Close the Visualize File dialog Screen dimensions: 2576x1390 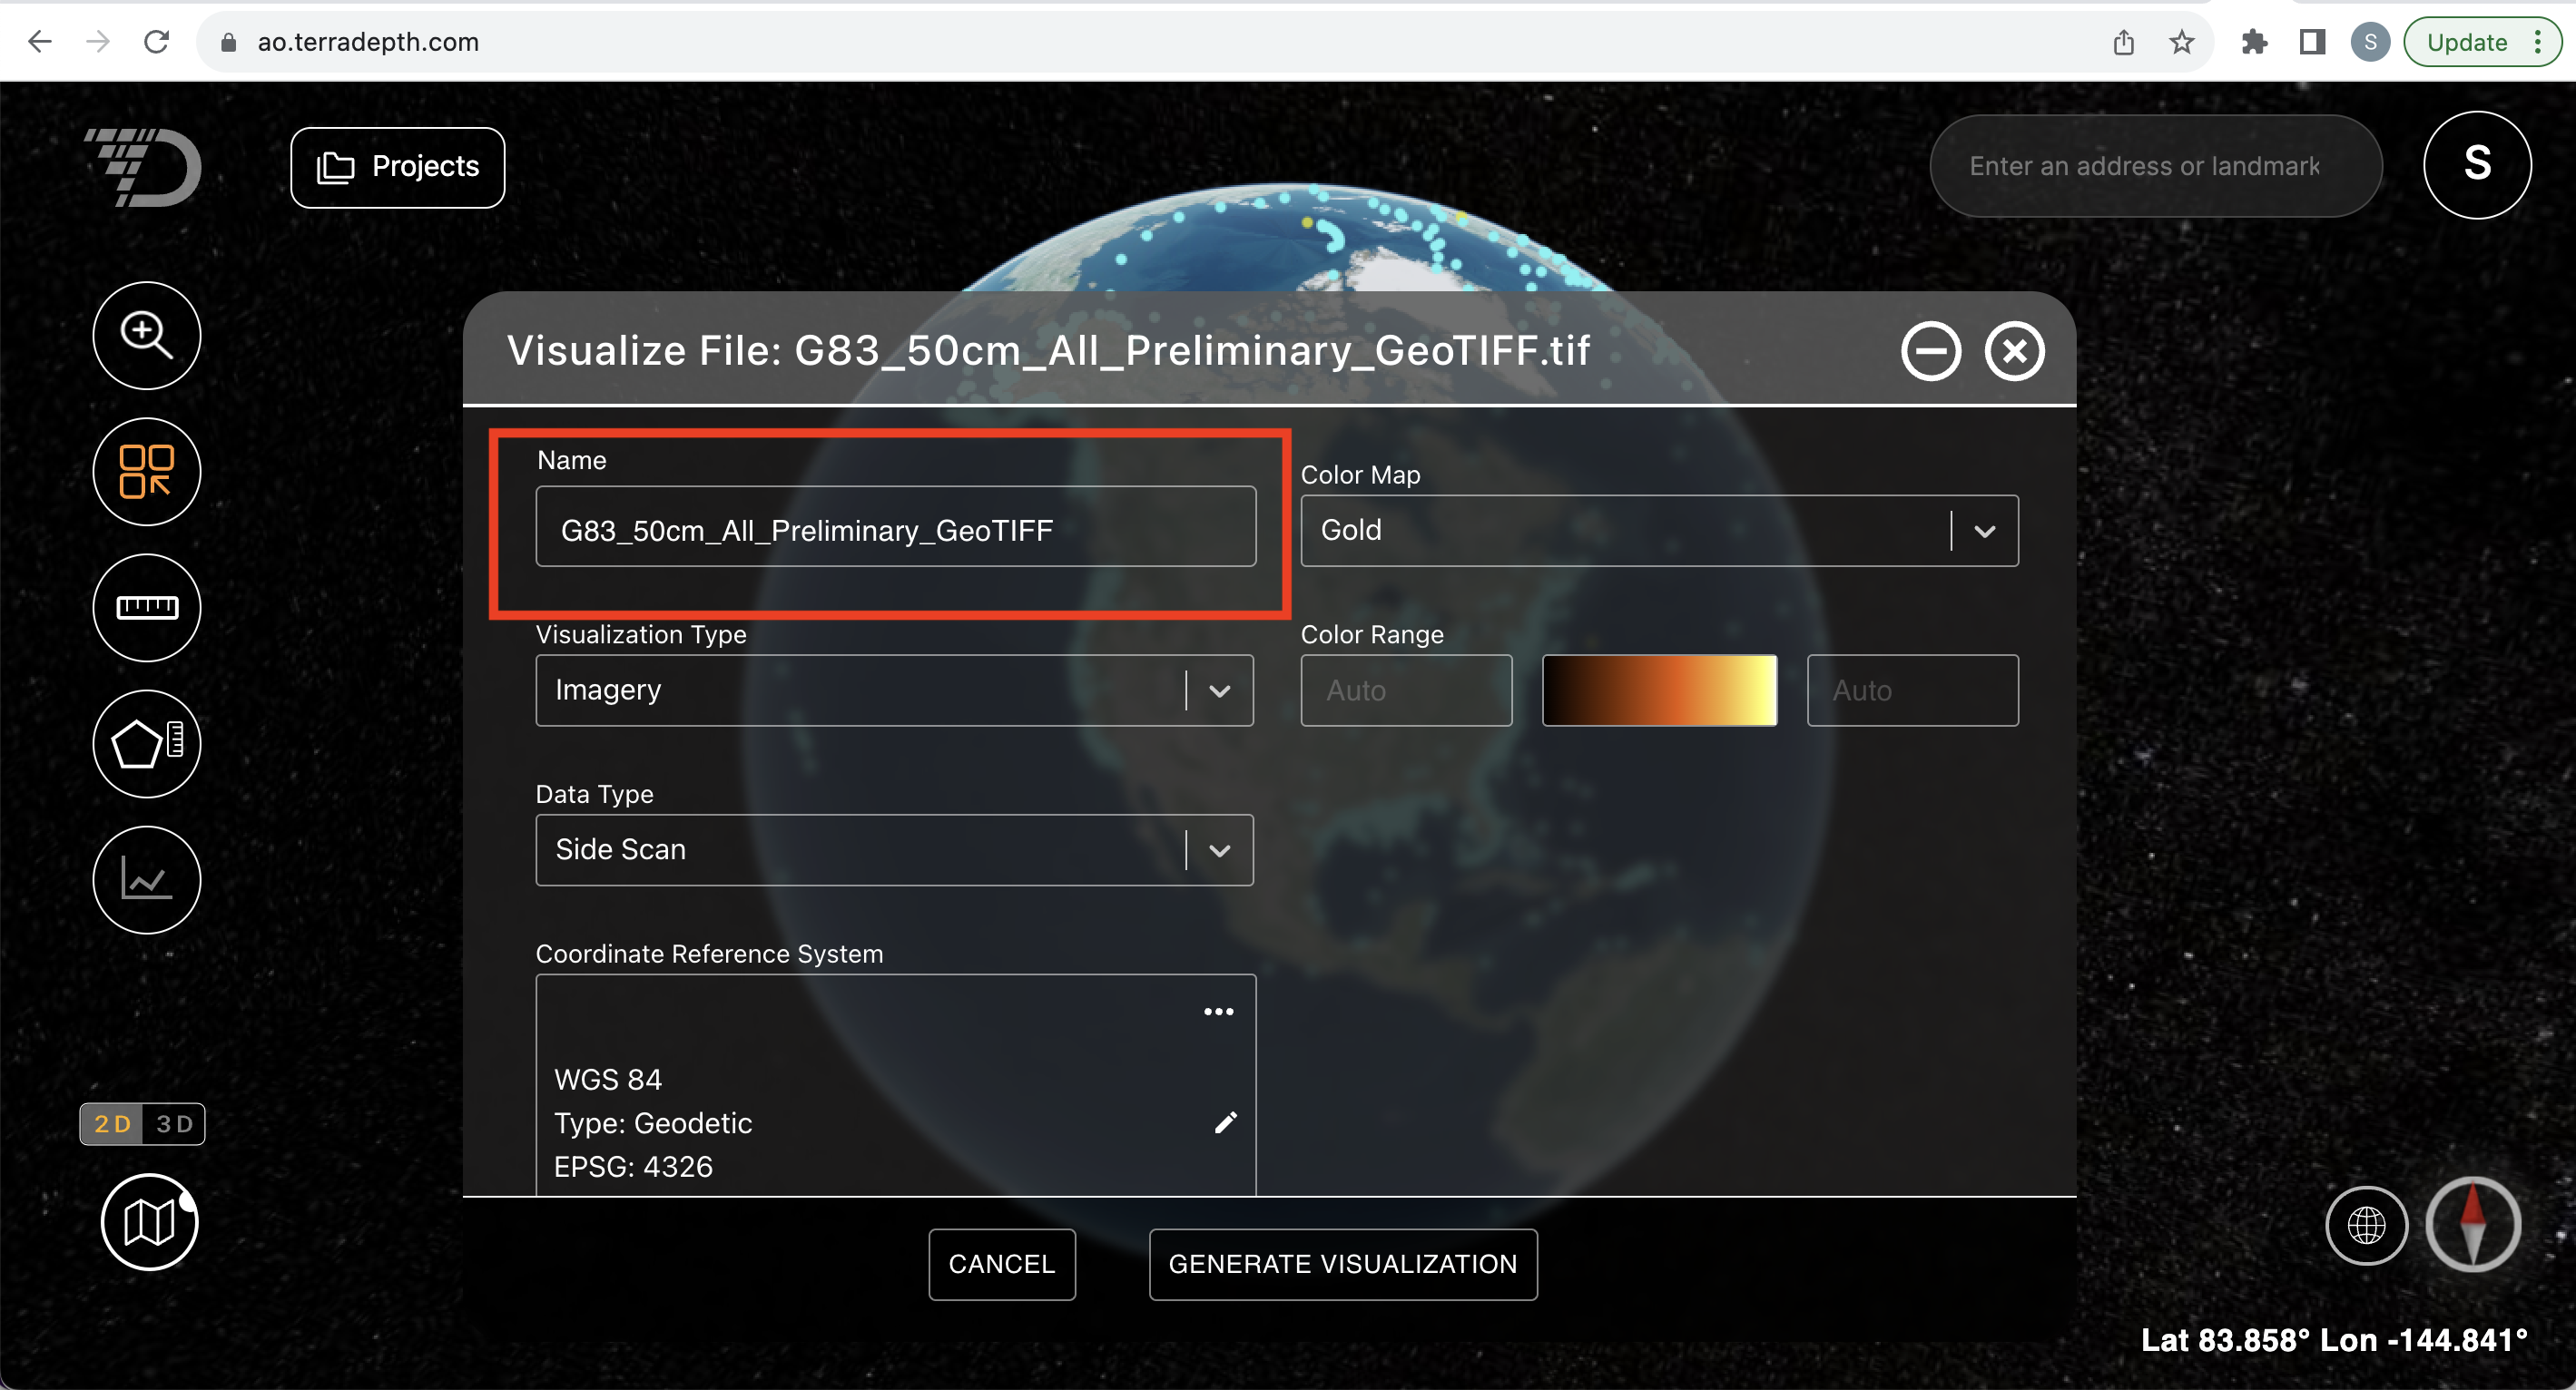point(2015,351)
